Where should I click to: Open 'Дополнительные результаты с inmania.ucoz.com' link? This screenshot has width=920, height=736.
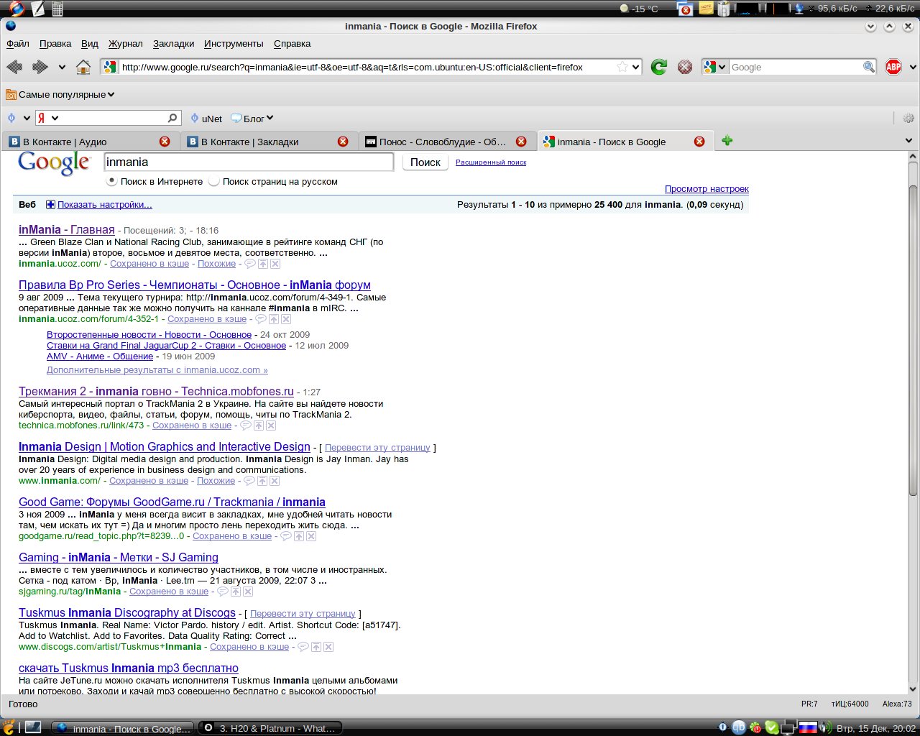tap(157, 370)
